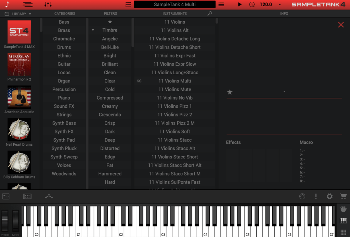Click the music note icon in the top bar
350x237 pixels.
click(x=8, y=4)
